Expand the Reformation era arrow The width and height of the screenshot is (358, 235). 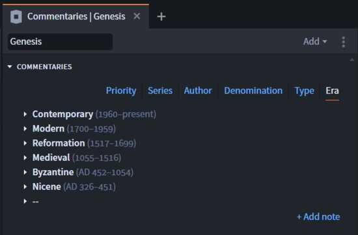point(25,143)
